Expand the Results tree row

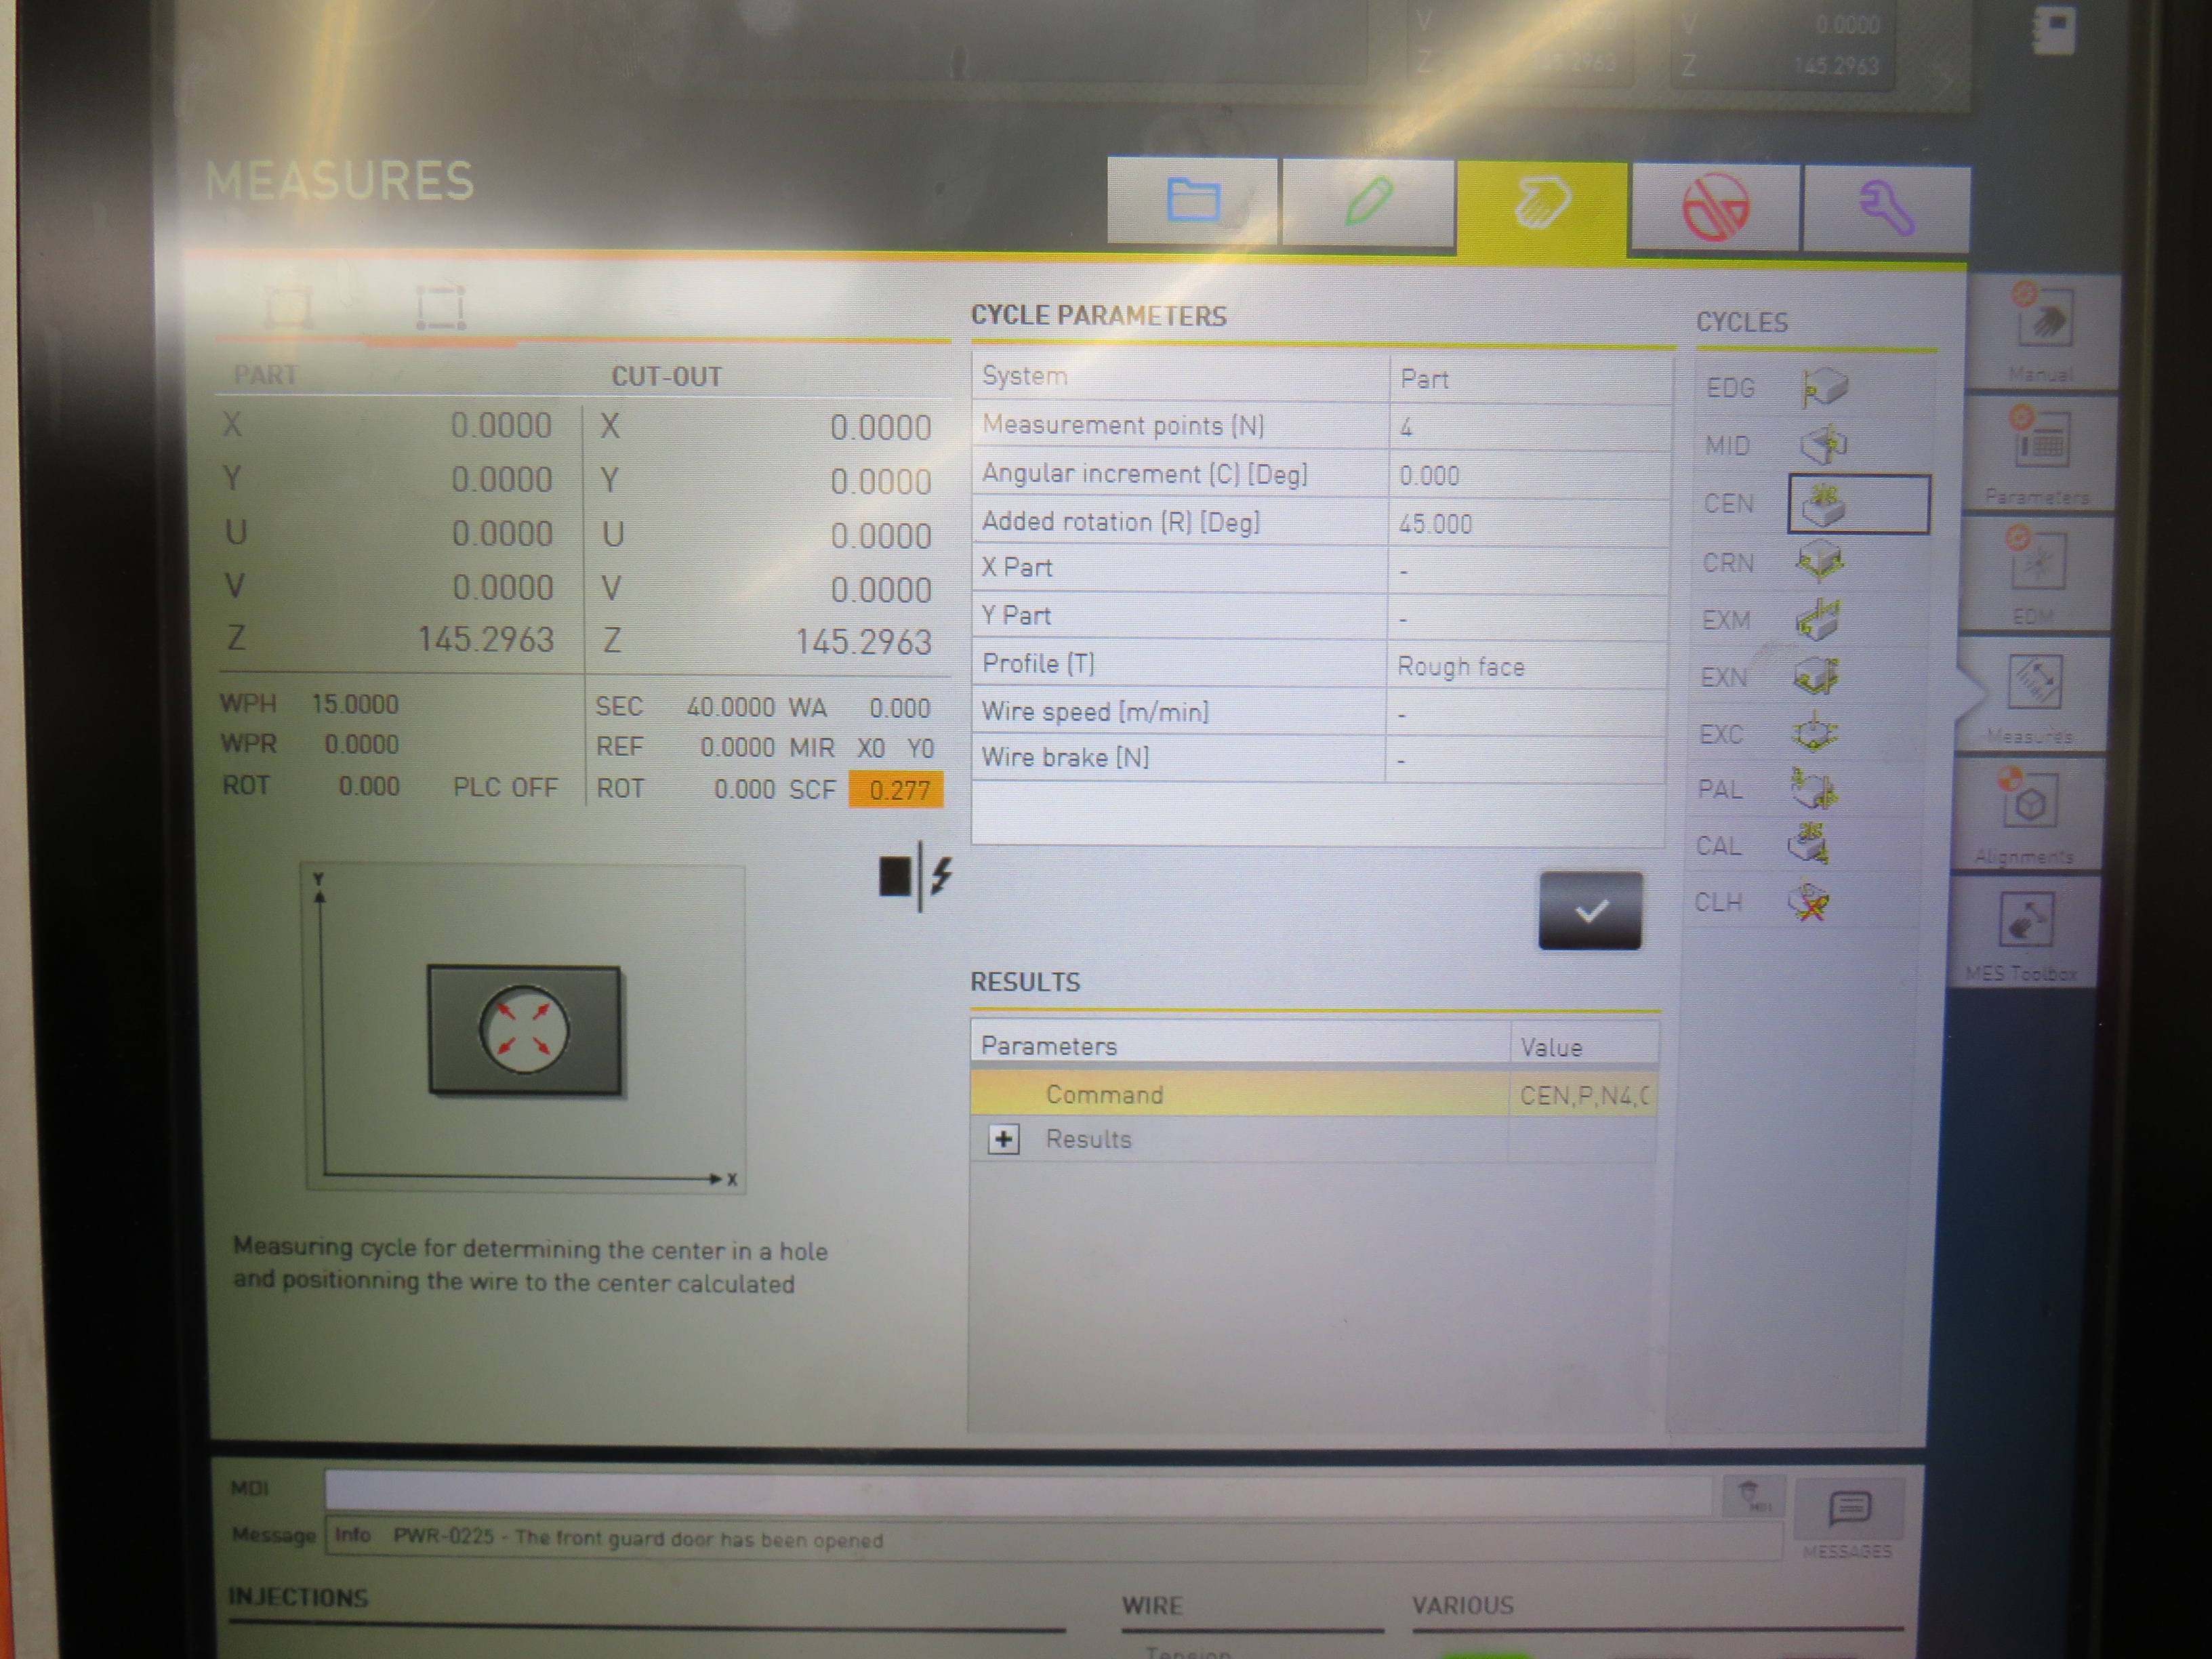[x=1003, y=1139]
